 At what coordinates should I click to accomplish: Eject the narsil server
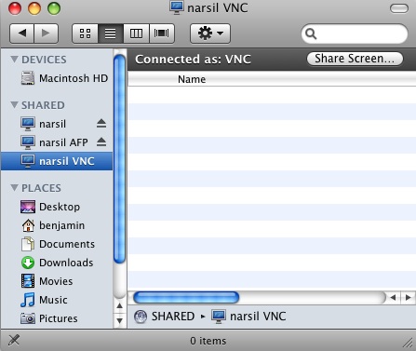101,124
